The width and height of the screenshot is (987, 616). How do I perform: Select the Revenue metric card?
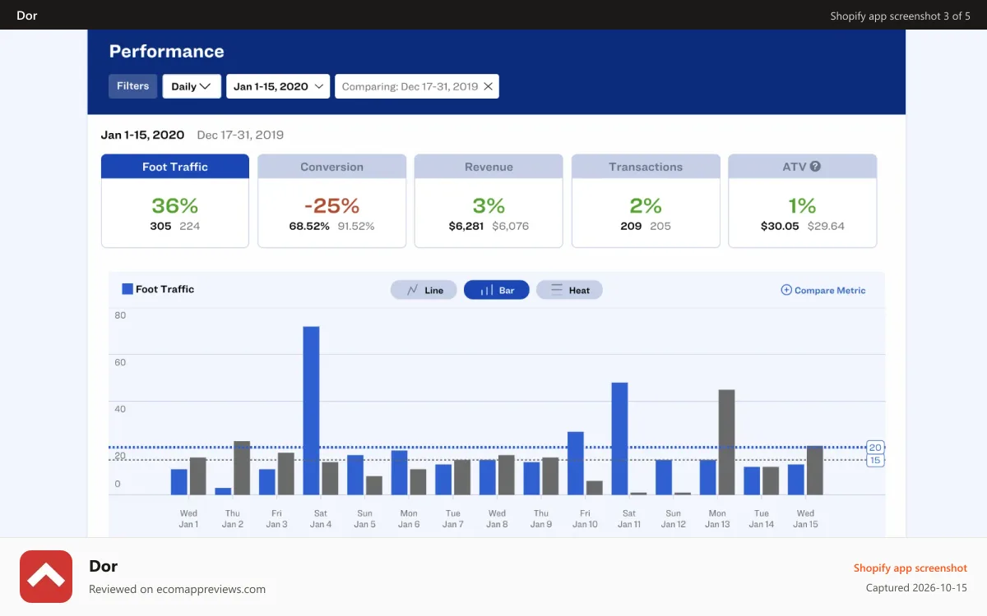pos(489,200)
